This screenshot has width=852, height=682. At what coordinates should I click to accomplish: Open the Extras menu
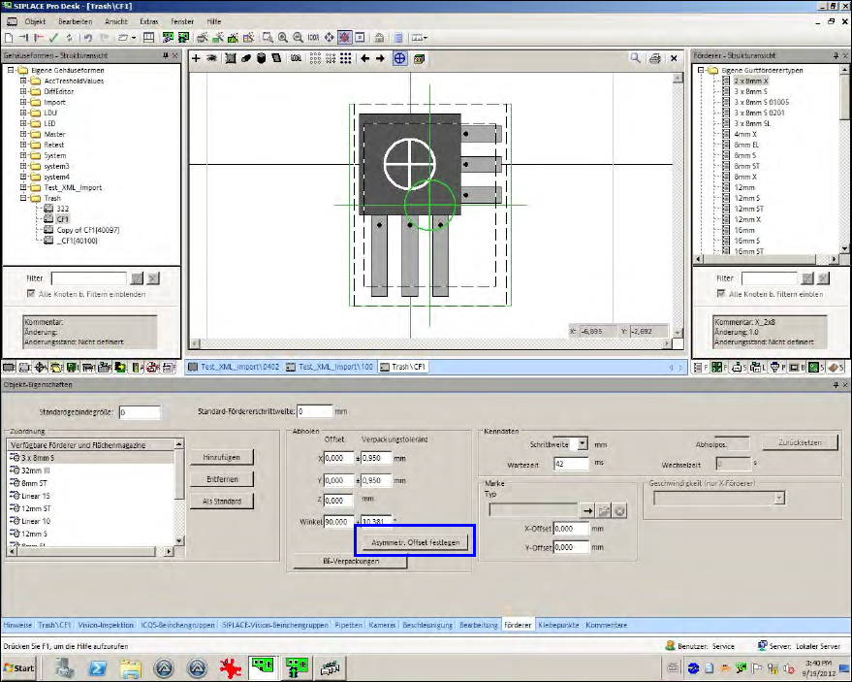coord(148,20)
